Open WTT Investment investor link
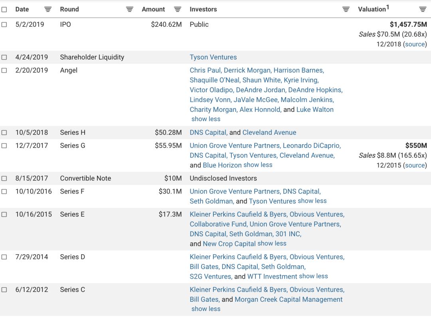The height and width of the screenshot is (317, 431). point(272,277)
